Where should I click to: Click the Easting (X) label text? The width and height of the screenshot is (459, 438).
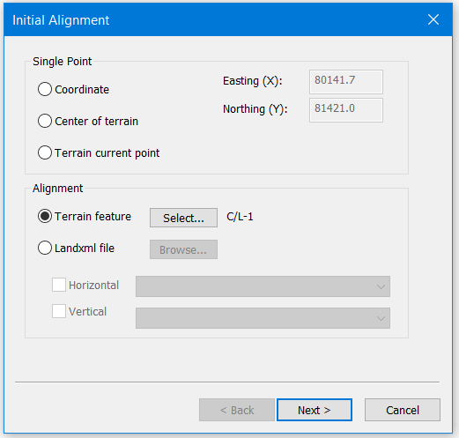pos(252,81)
